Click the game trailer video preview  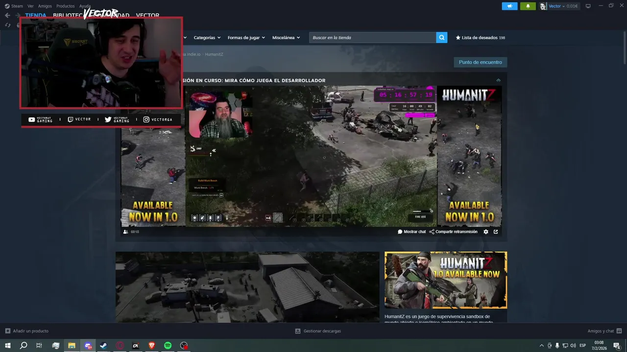pyautogui.click(x=247, y=287)
